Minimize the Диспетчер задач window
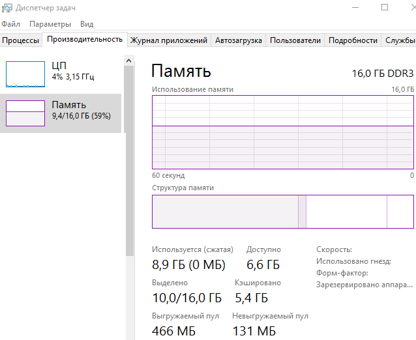 [x=355, y=7]
